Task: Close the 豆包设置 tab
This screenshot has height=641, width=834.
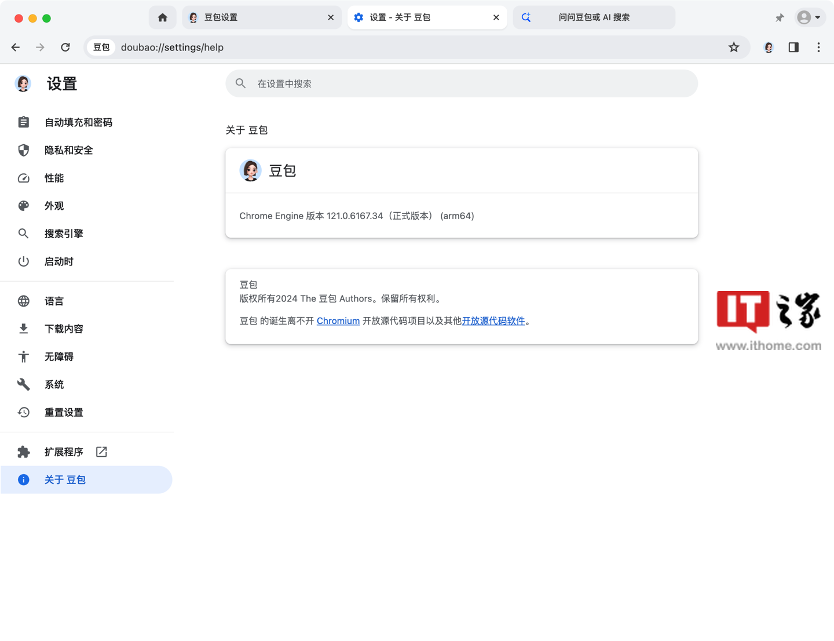Action: click(331, 17)
